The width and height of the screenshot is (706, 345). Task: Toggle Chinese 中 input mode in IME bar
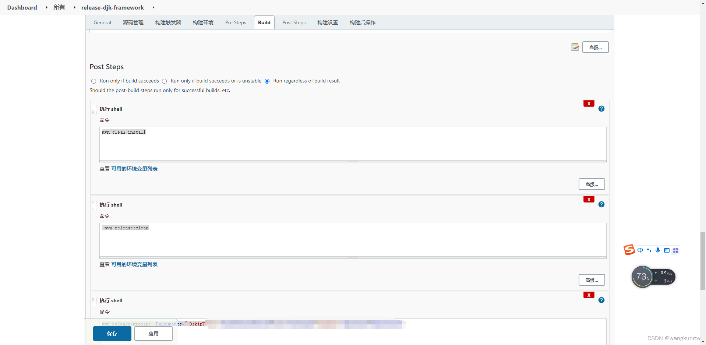click(640, 250)
